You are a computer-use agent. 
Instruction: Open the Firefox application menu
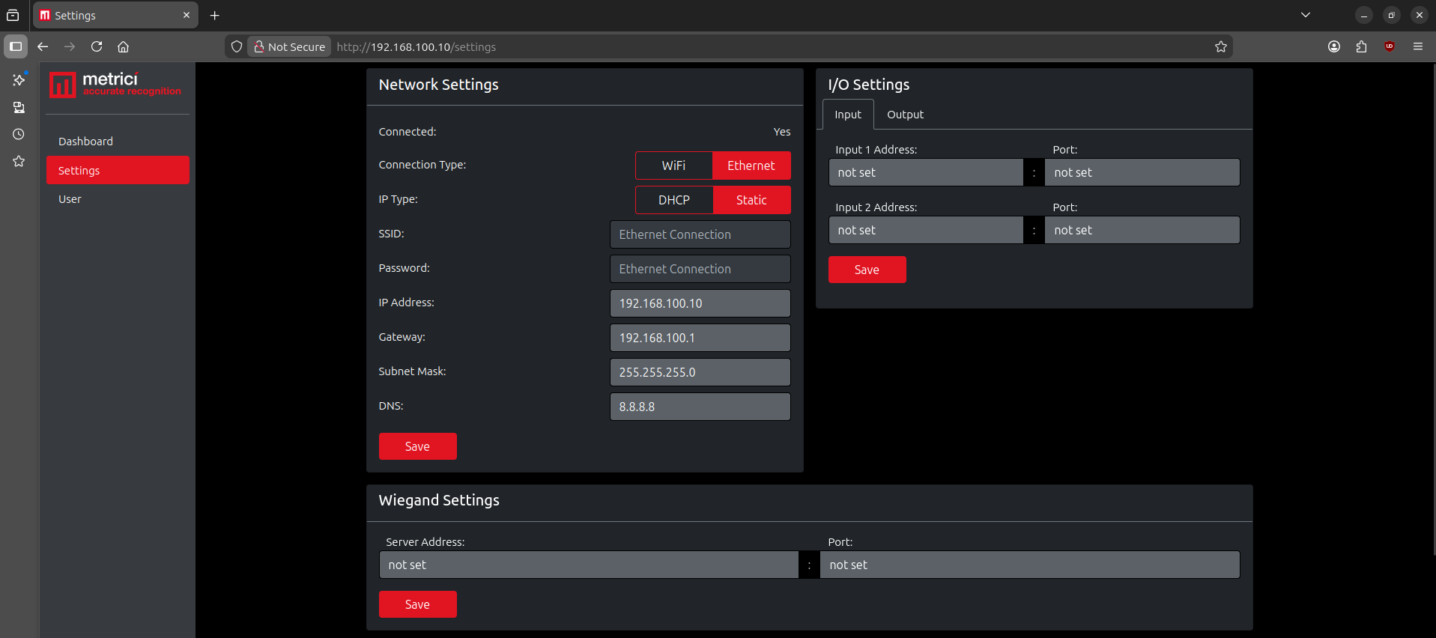click(x=1418, y=46)
